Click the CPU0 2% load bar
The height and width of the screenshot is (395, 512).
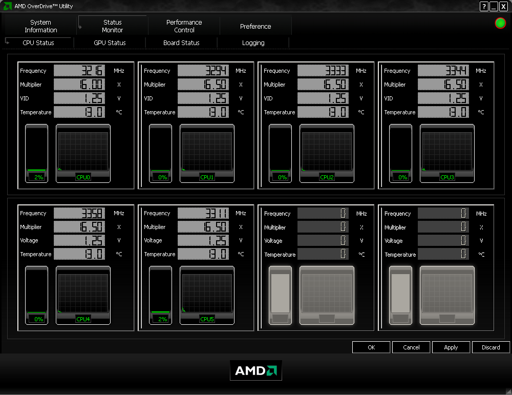tap(36, 153)
